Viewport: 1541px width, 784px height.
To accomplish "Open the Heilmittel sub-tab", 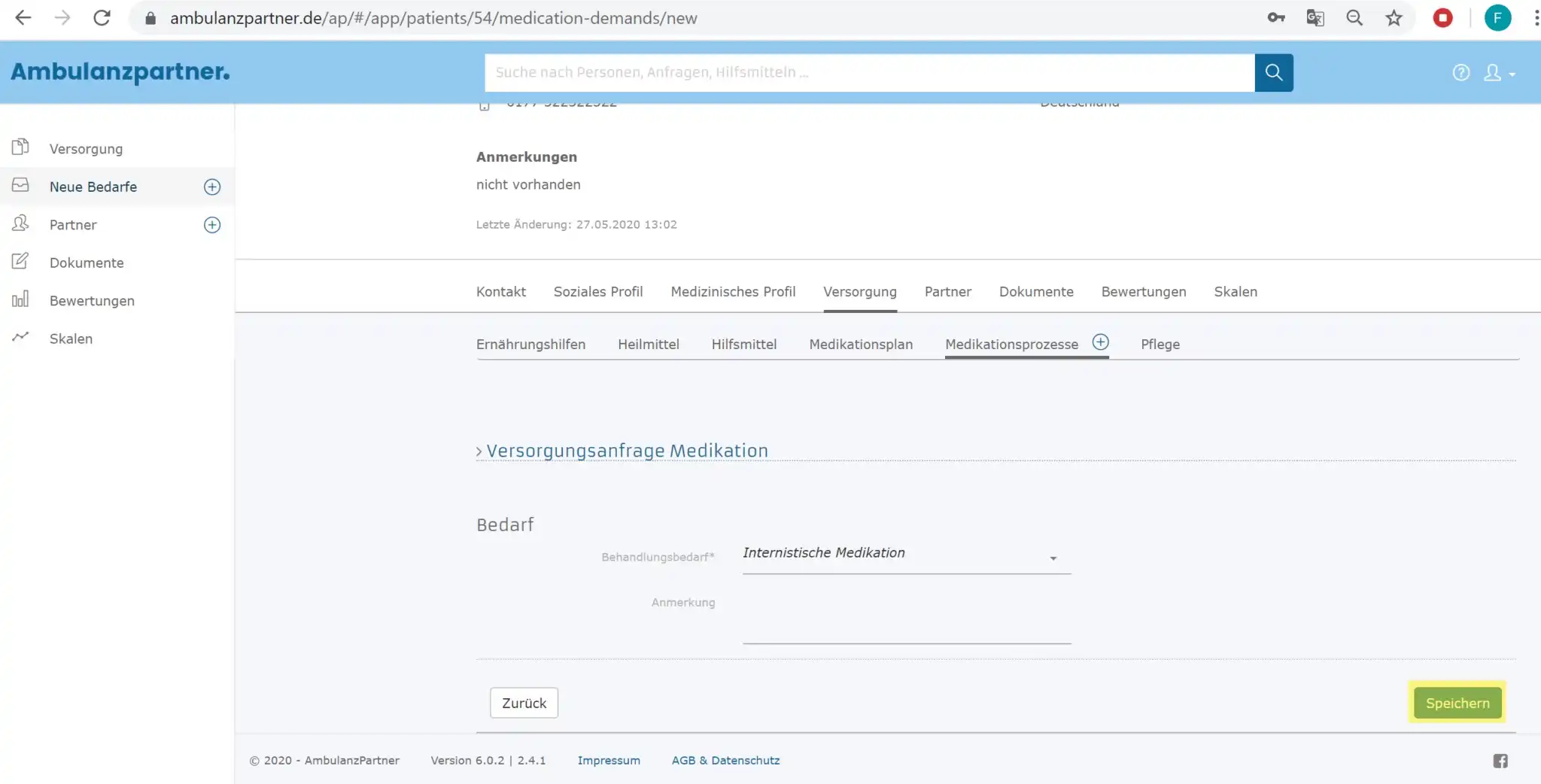I will pyautogui.click(x=649, y=345).
